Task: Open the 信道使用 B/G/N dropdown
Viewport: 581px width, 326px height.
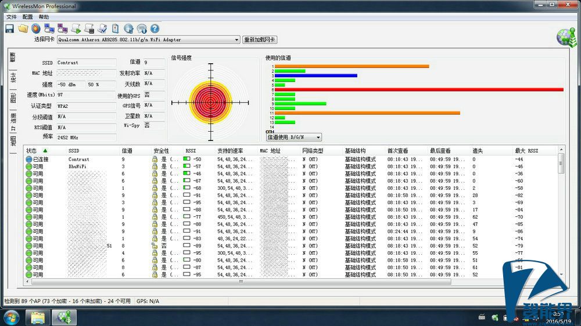Action: [x=318, y=137]
